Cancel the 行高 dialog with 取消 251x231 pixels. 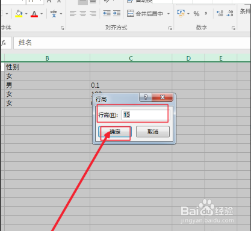[x=153, y=132]
